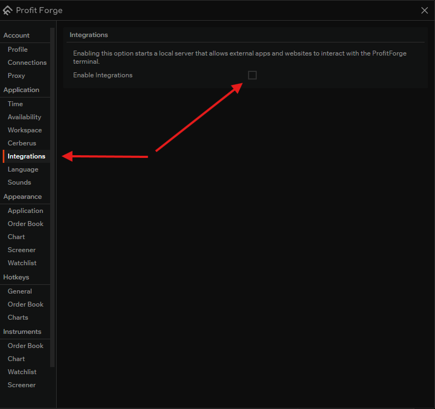435x409 pixels.
Task: Click the Account section header
Action: [x=16, y=35]
